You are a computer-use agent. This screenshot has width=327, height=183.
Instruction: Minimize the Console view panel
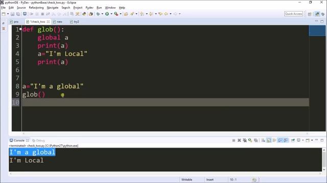[x=316, y=140]
